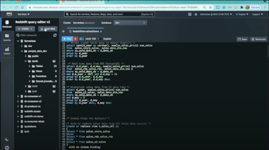Viewport: 269px width, 150px height.
Task: Open browser menu three dots
Action: 265,7
